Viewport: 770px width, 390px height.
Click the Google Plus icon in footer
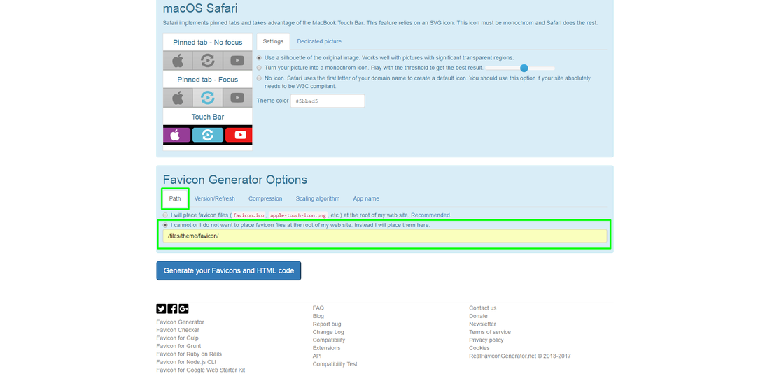183,308
